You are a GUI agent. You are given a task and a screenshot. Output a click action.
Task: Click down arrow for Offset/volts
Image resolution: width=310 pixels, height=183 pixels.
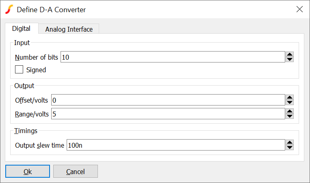click(x=290, y=102)
